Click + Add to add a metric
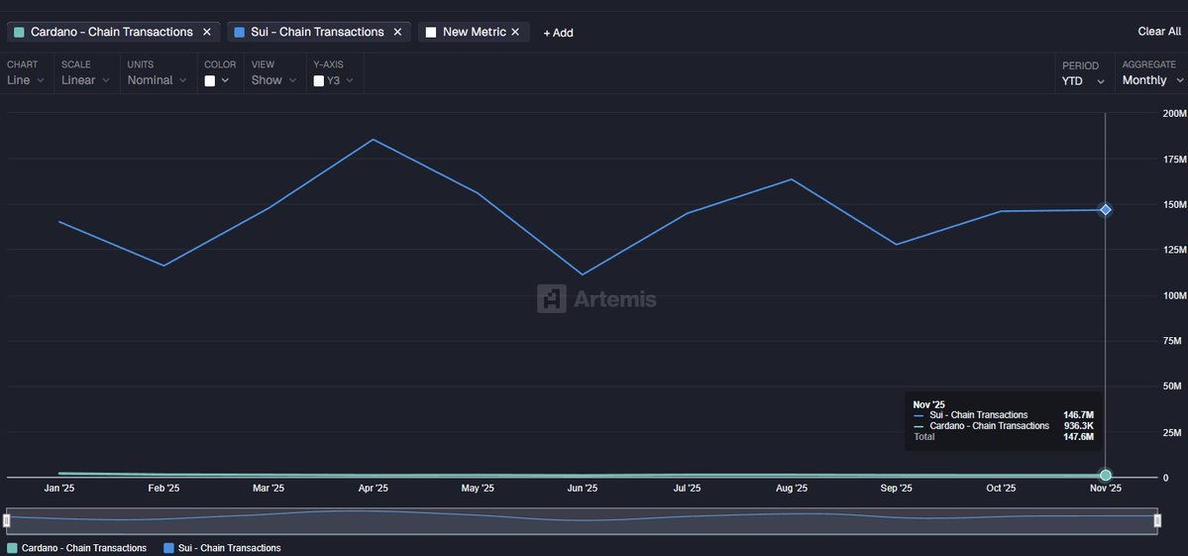Image resolution: width=1188 pixels, height=556 pixels. (558, 33)
